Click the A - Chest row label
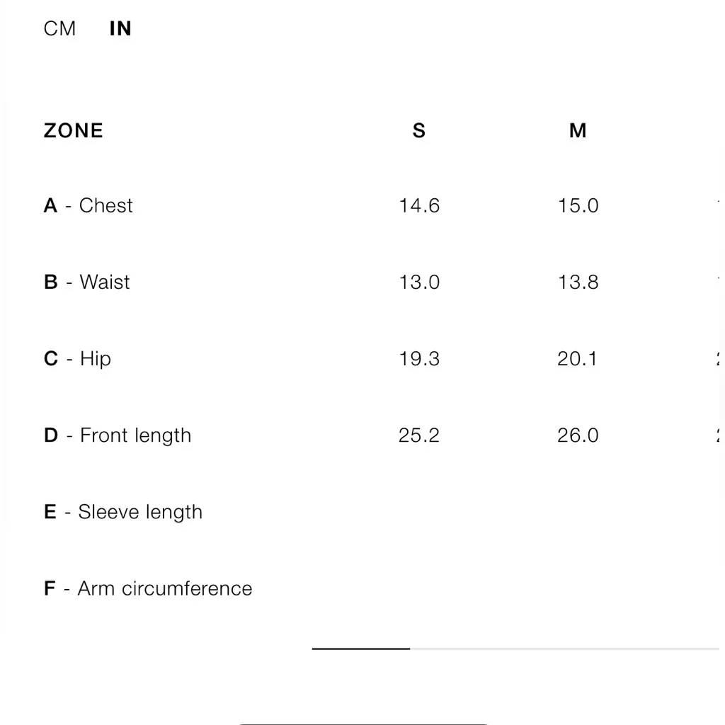The width and height of the screenshot is (725, 725). point(89,205)
